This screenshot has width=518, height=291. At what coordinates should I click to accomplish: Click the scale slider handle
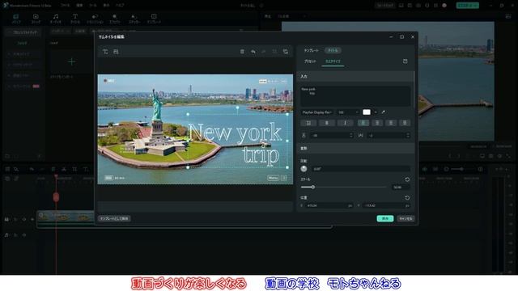(312, 187)
